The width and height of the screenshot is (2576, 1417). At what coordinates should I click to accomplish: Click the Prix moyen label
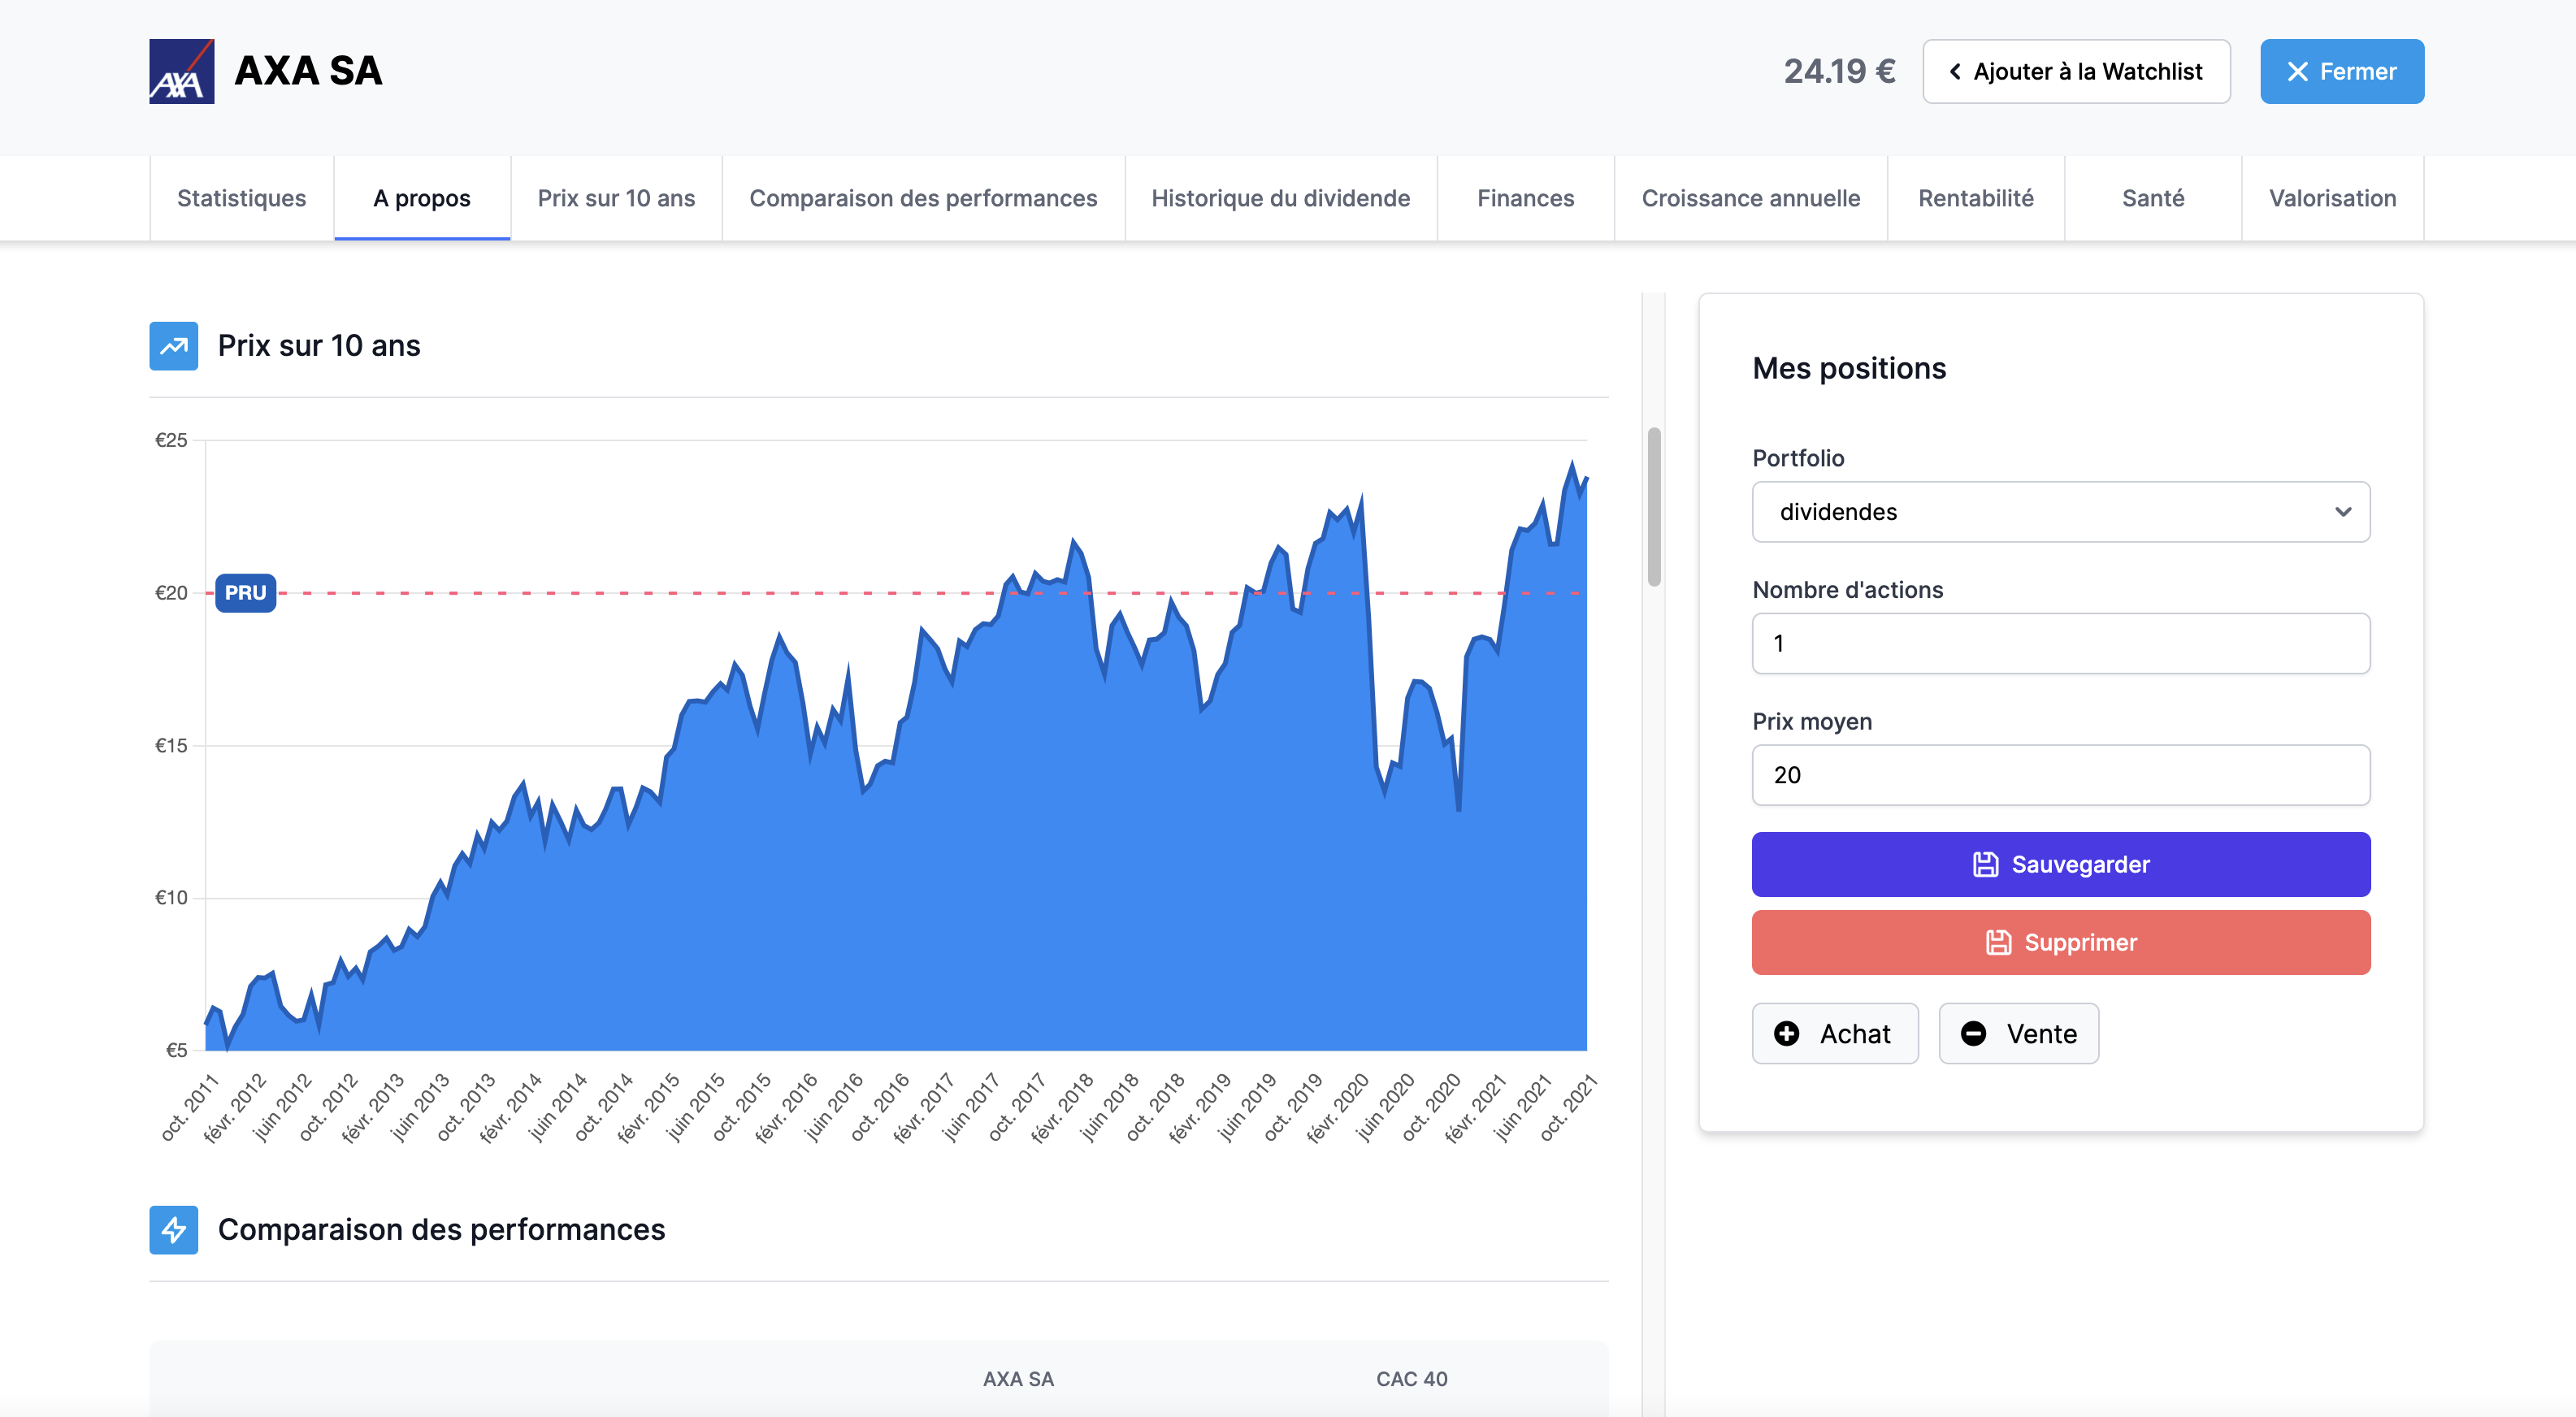pyautogui.click(x=1812, y=722)
